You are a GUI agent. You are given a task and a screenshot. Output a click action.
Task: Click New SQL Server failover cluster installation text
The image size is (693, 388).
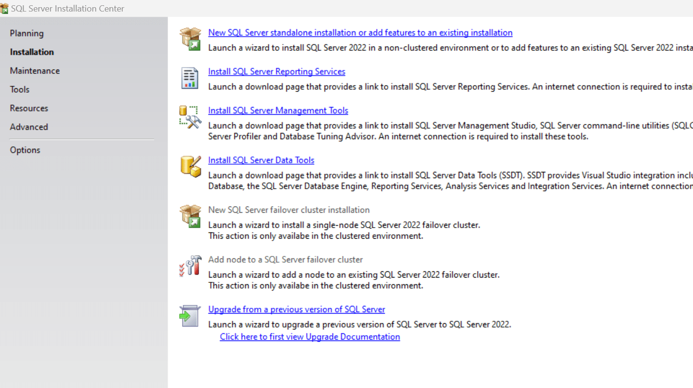click(x=289, y=210)
